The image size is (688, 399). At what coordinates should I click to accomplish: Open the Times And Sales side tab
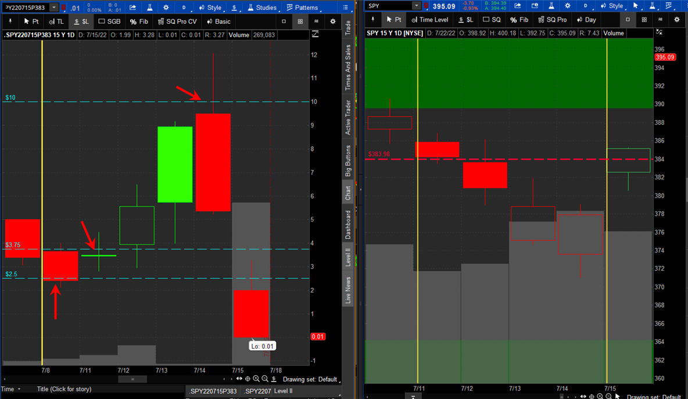coord(347,67)
